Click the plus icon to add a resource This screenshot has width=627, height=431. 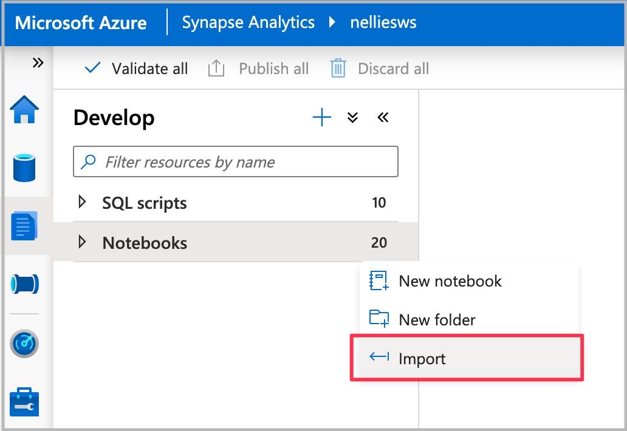point(321,117)
